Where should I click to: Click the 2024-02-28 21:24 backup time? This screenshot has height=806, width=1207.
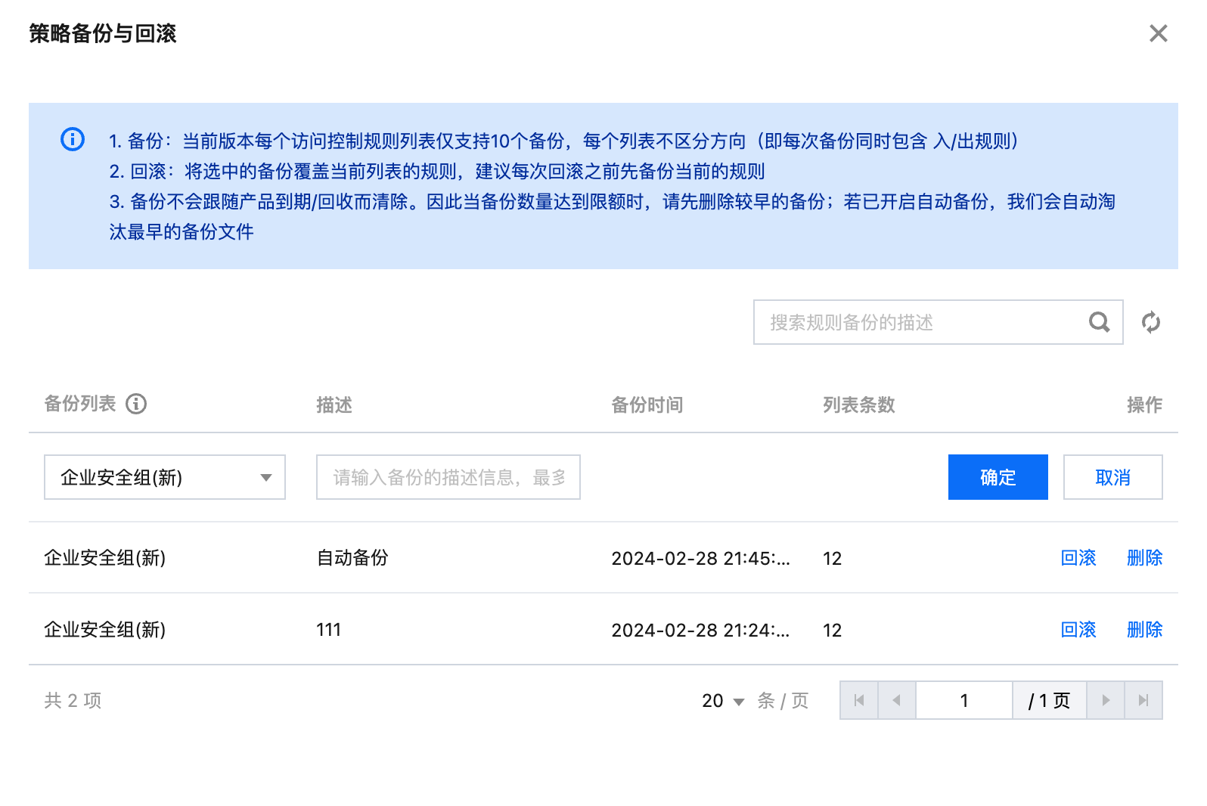point(700,631)
